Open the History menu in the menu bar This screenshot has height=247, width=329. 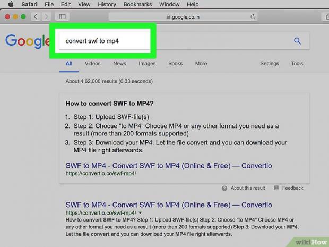click(107, 4)
